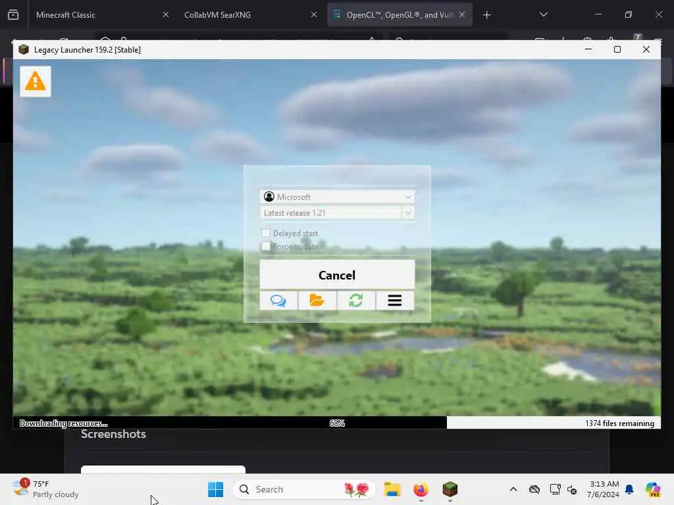Open Firefox from the taskbar
Viewport: 674px width, 505px height.
(421, 489)
